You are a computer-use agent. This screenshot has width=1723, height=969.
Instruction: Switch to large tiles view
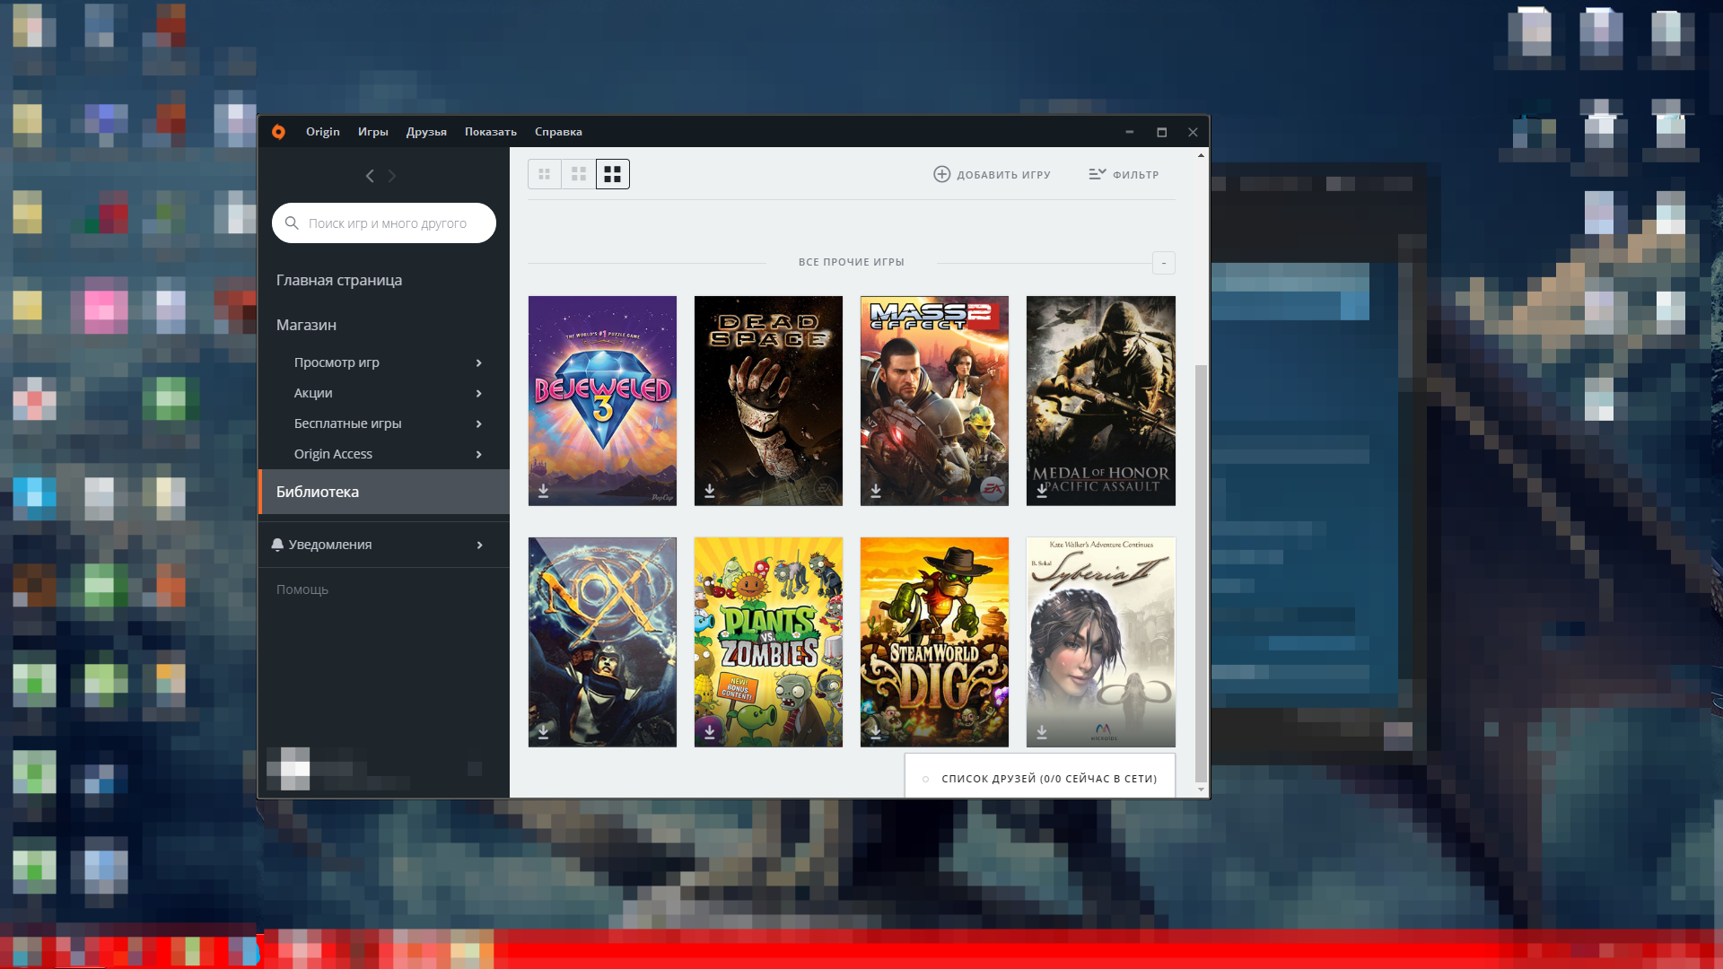pos(613,174)
